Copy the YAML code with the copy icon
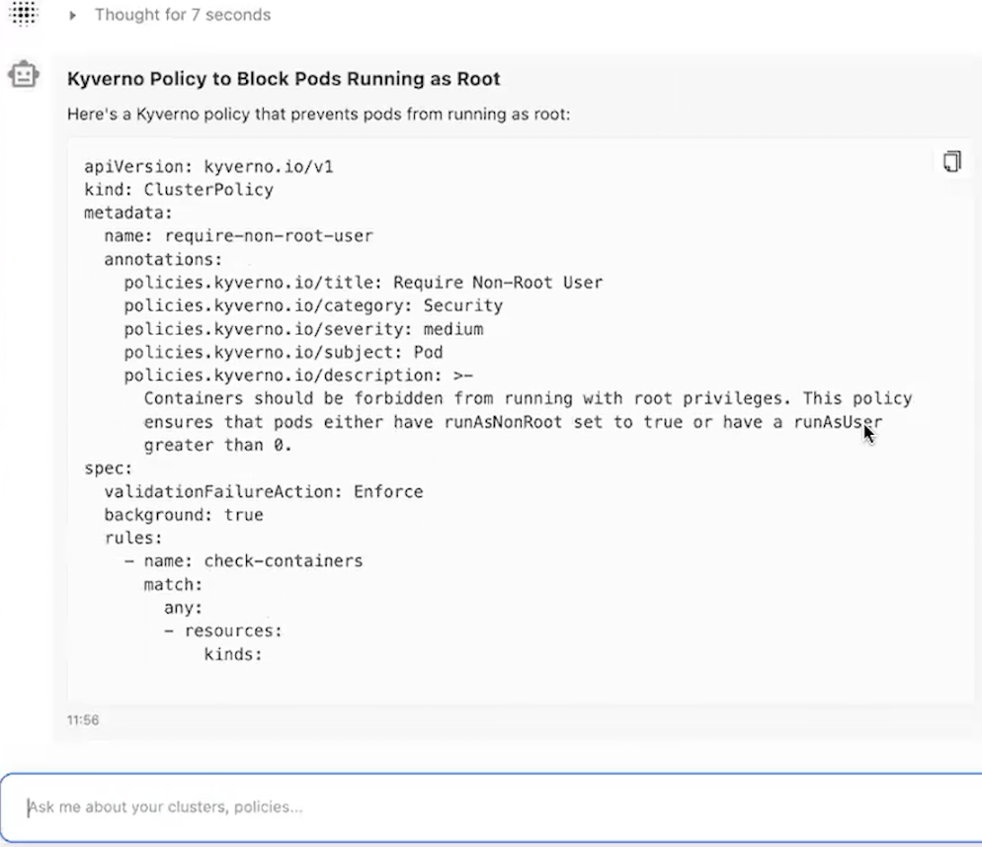This screenshot has height=847, width=982. 951,162
